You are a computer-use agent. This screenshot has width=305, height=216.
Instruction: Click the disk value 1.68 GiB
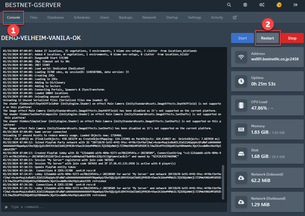point(260,156)
